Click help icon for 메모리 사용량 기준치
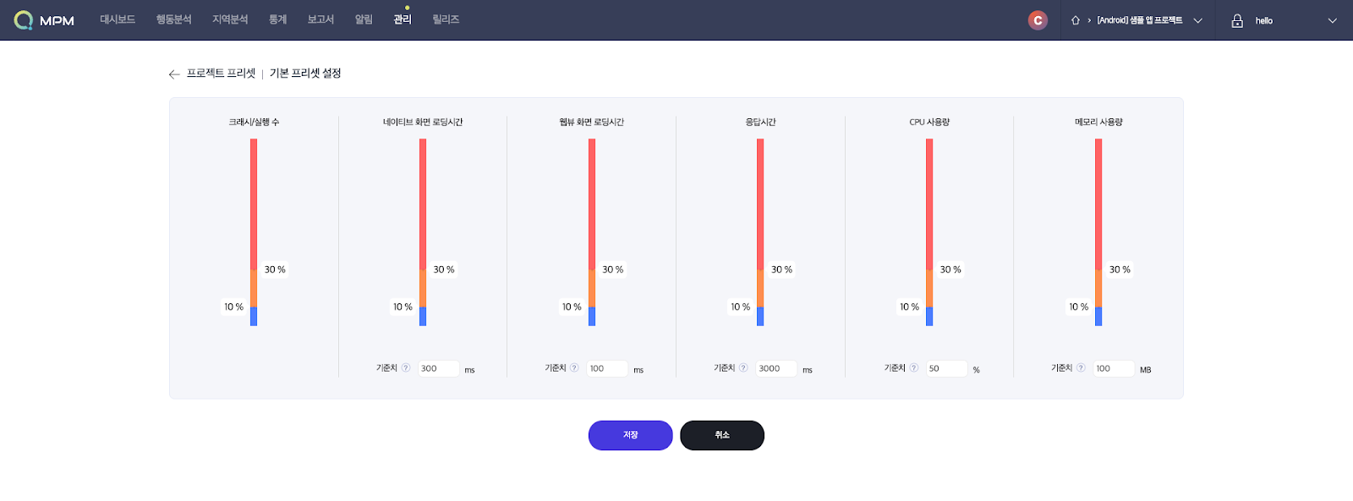 tap(1081, 368)
